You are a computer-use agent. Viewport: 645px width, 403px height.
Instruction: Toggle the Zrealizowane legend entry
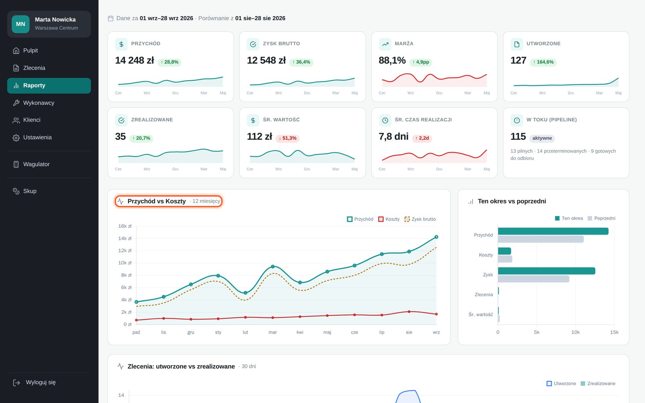598,384
